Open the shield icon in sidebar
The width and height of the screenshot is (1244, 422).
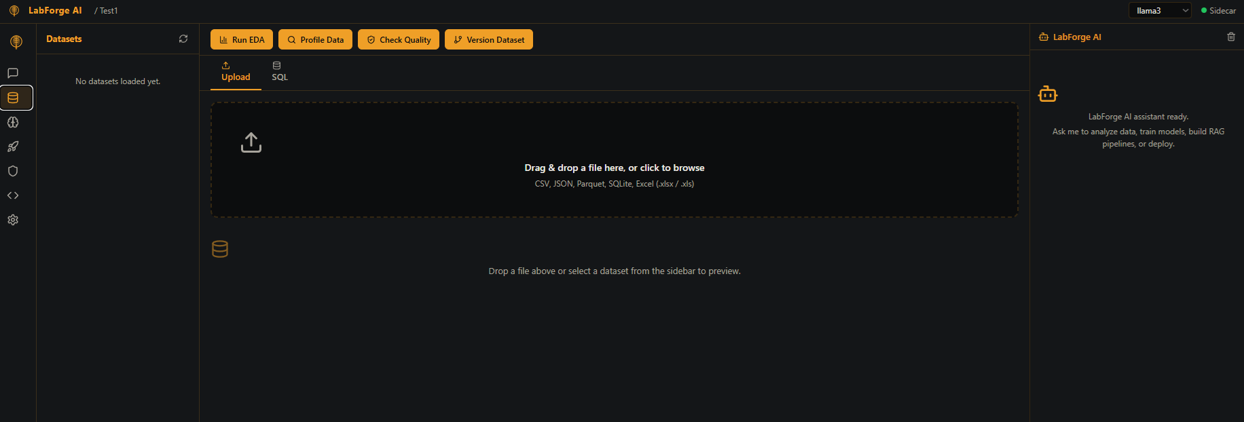pyautogui.click(x=13, y=171)
